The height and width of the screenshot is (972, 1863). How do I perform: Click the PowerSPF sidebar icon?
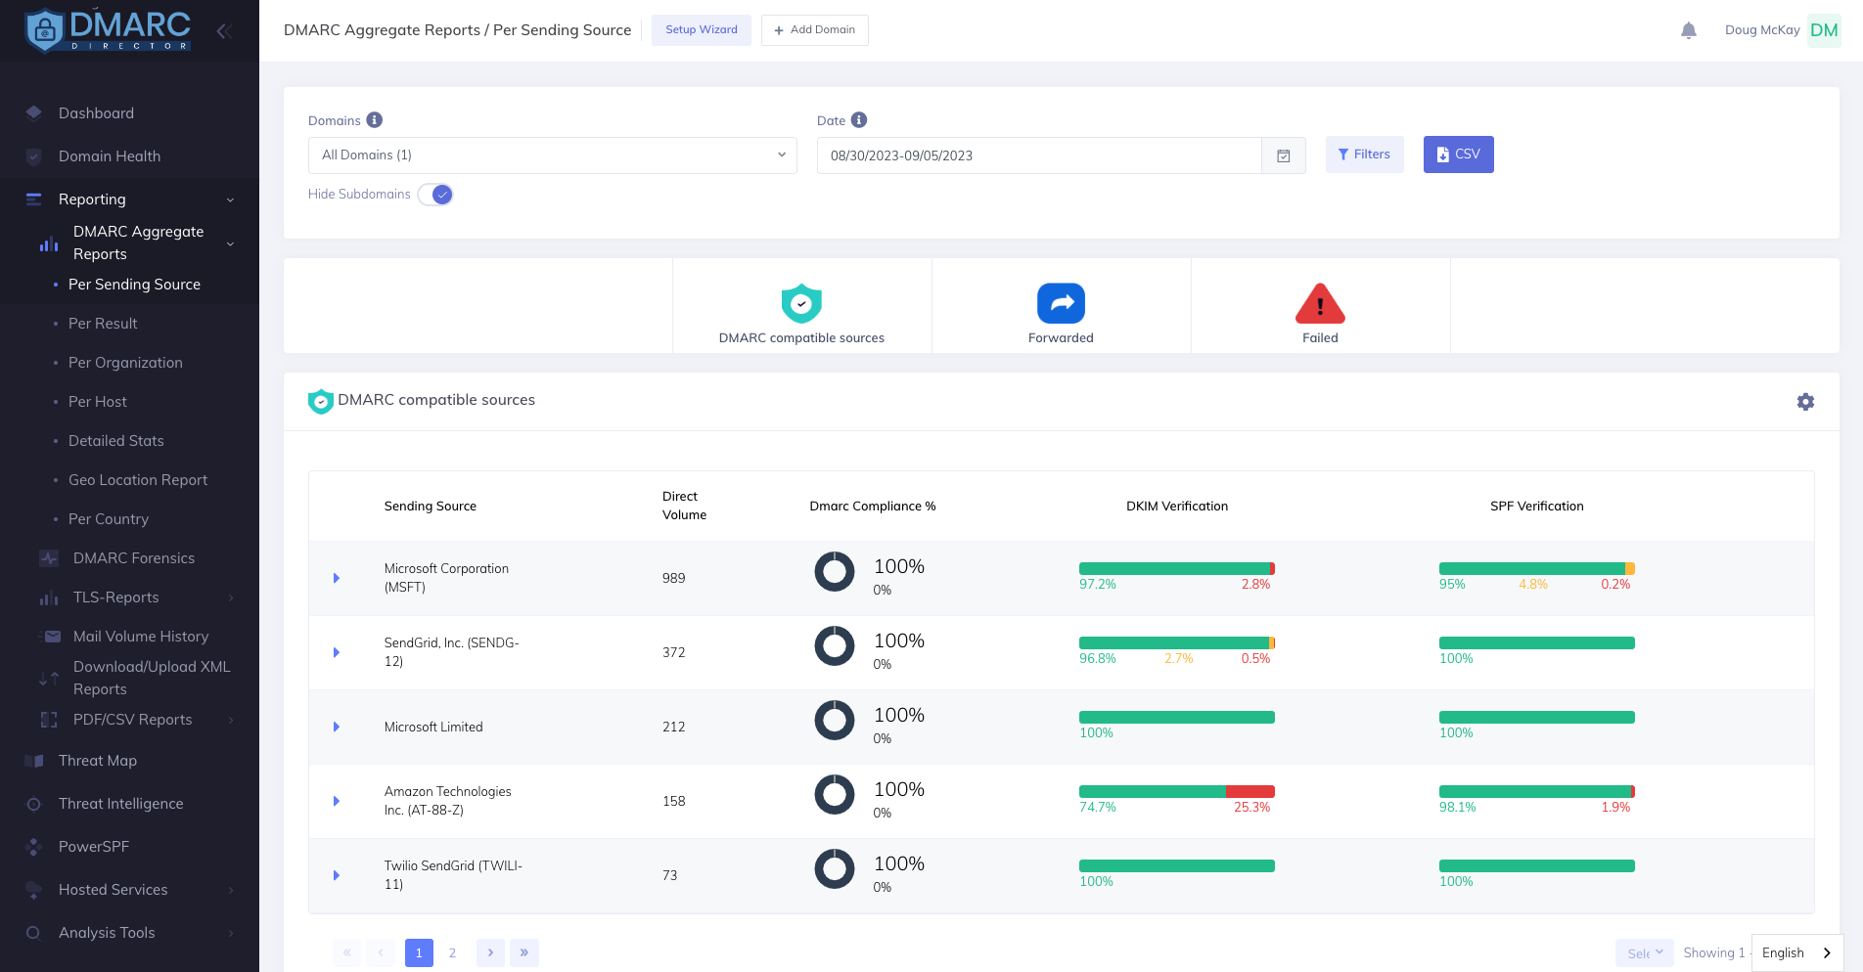(x=34, y=847)
